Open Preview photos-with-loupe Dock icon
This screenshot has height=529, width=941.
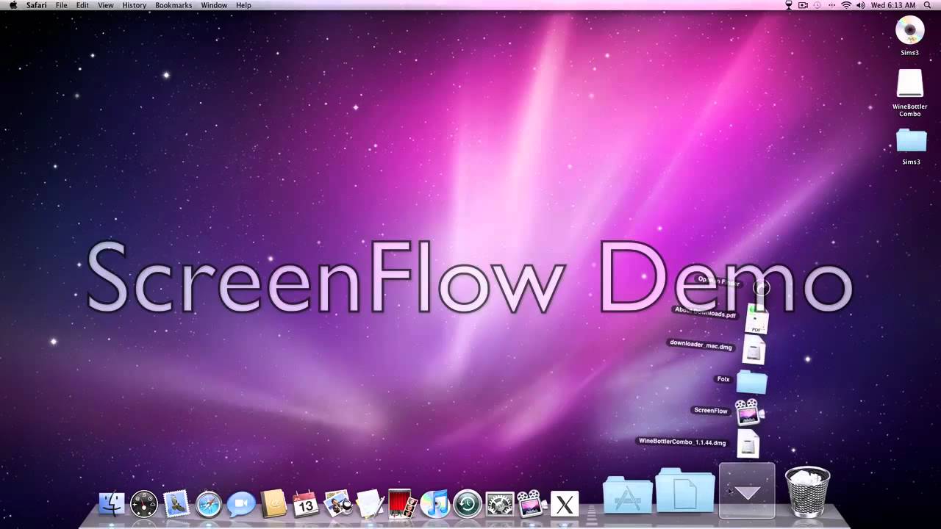[x=337, y=504]
